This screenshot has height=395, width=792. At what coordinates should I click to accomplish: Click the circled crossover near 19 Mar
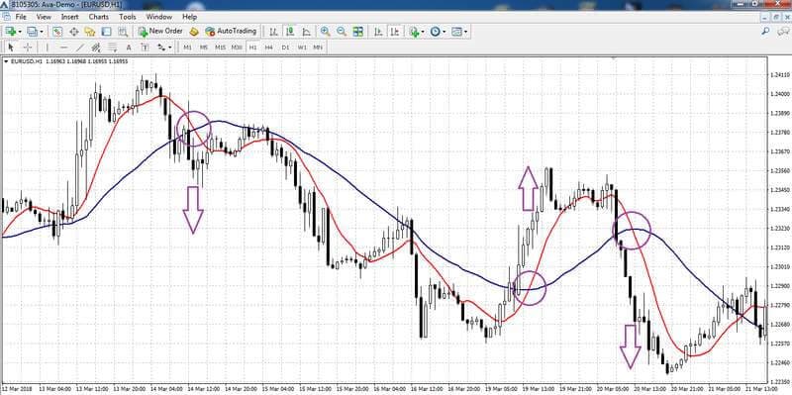(x=530, y=288)
